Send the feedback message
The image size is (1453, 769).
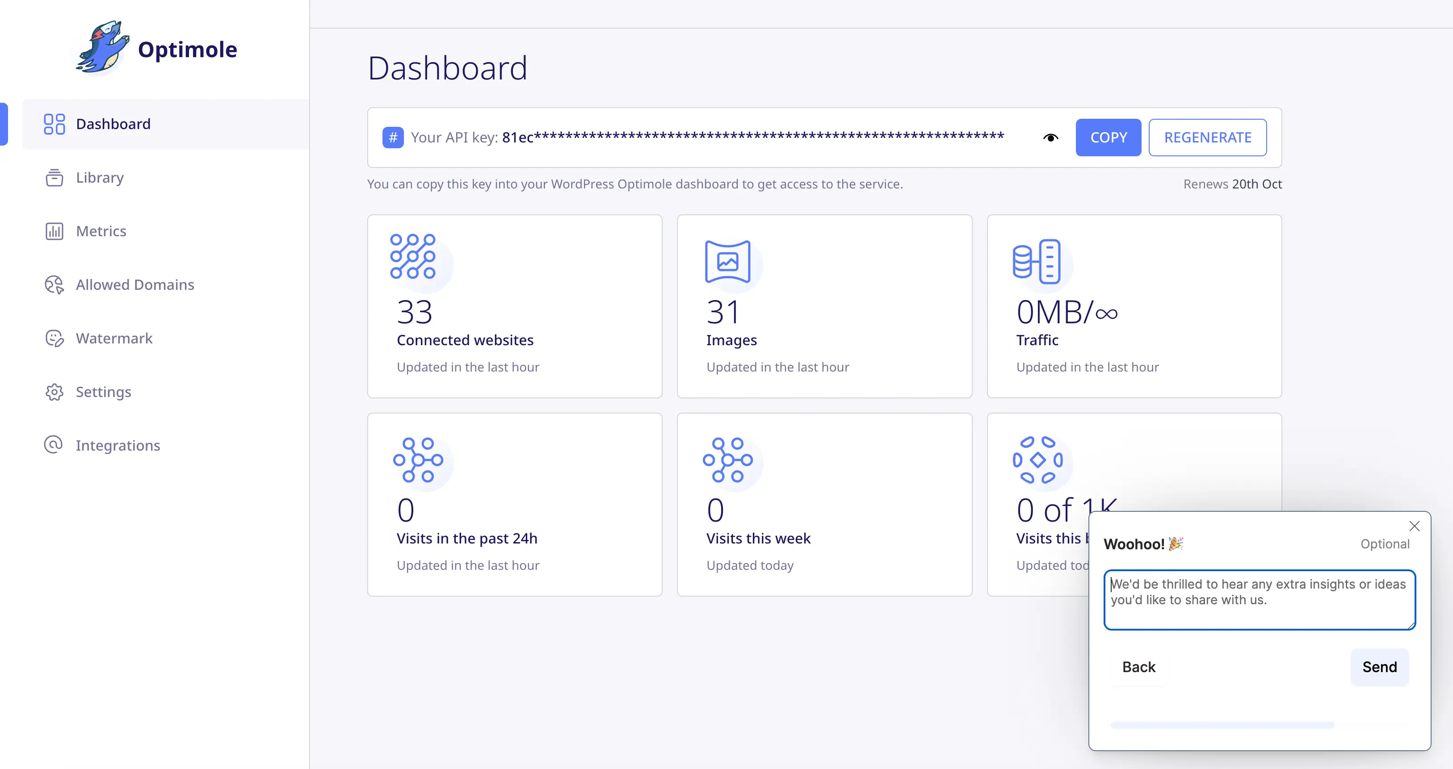pos(1380,667)
